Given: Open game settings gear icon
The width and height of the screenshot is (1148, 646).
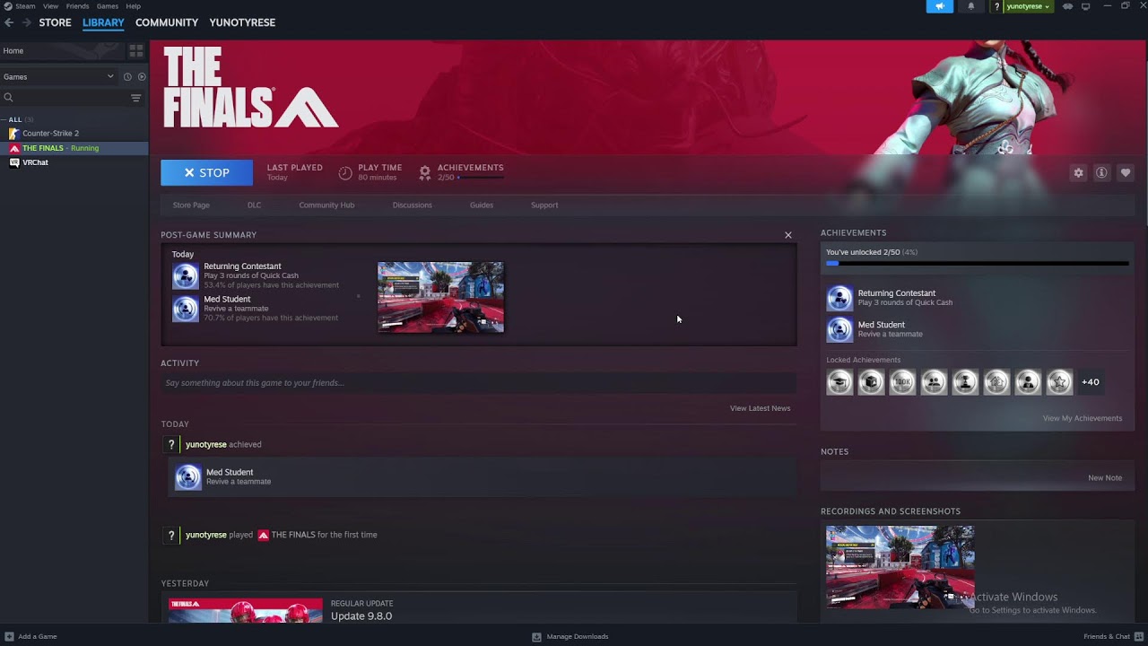Looking at the screenshot, I should point(1078,173).
